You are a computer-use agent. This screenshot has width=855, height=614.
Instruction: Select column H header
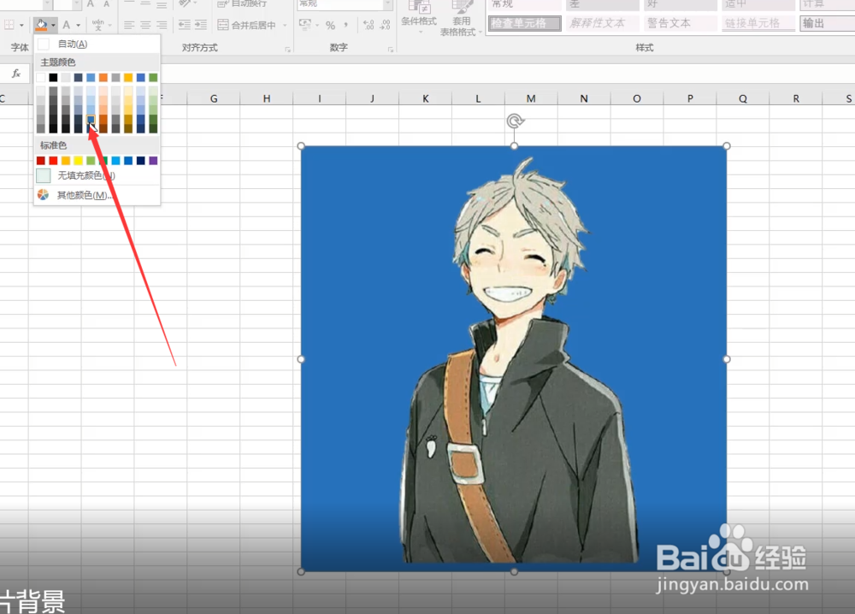coord(267,98)
